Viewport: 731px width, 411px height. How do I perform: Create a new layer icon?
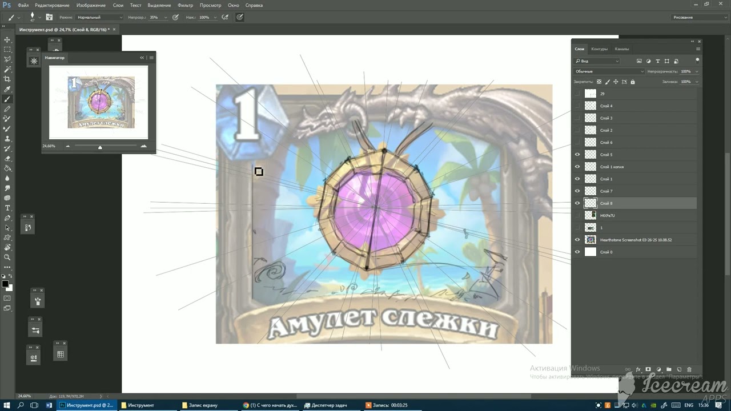(679, 369)
